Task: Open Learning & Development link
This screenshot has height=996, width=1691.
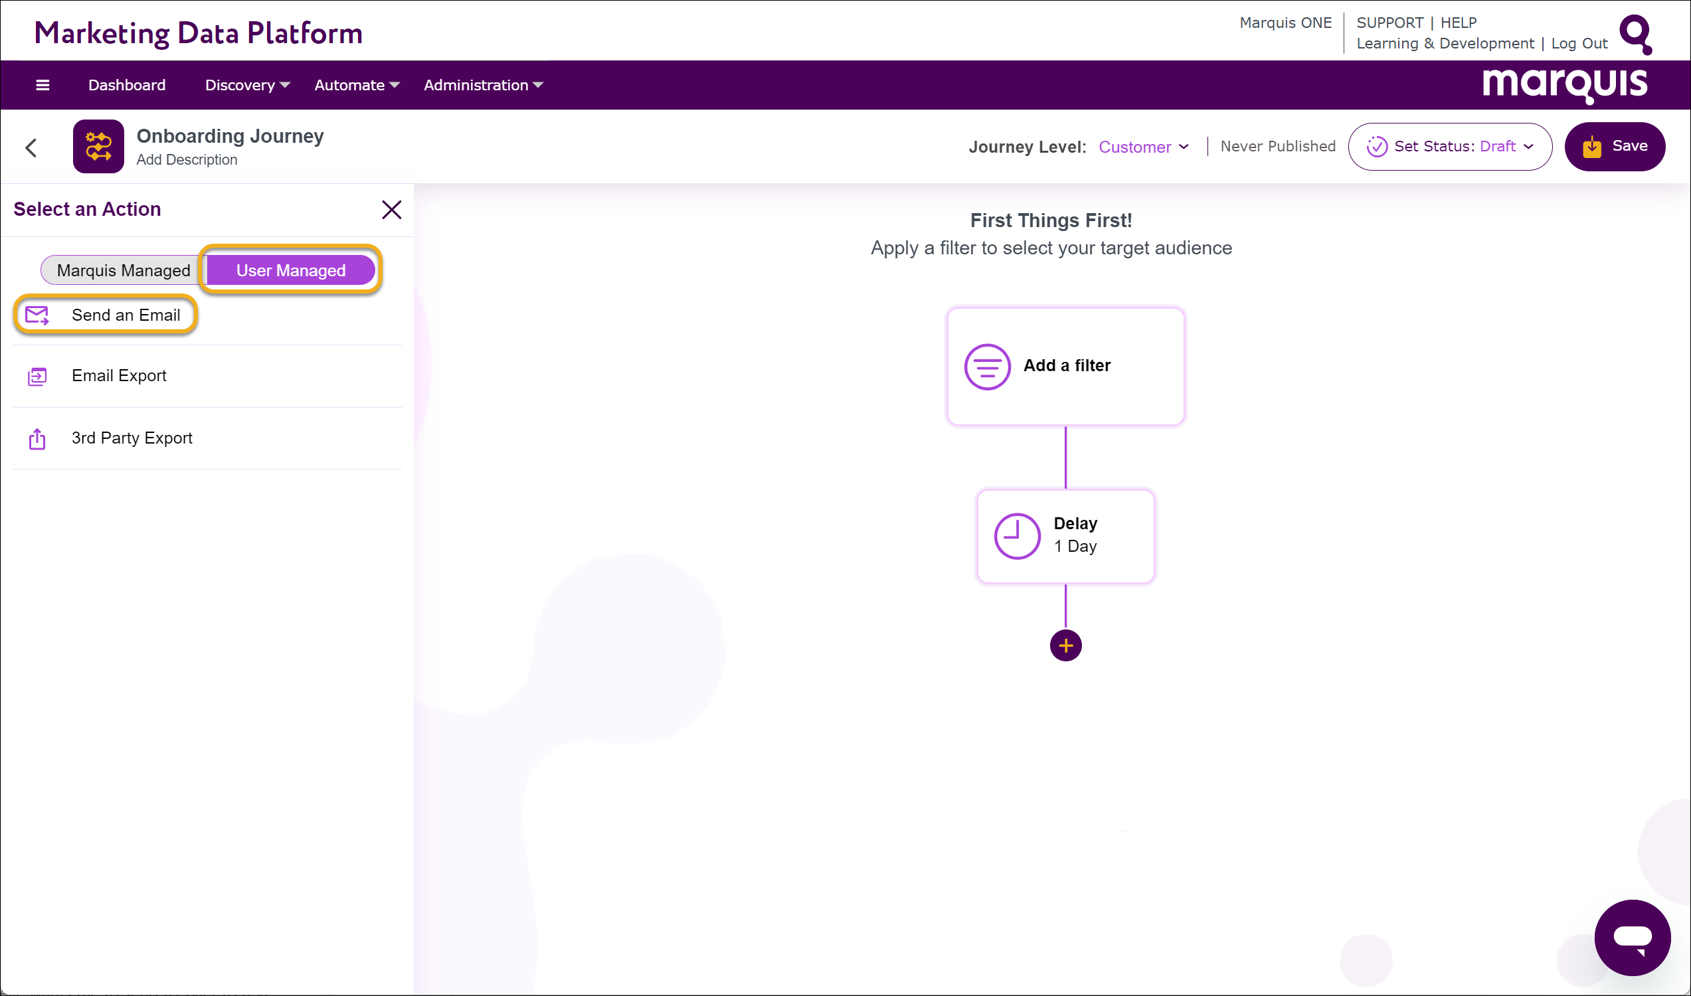Action: point(1445,44)
